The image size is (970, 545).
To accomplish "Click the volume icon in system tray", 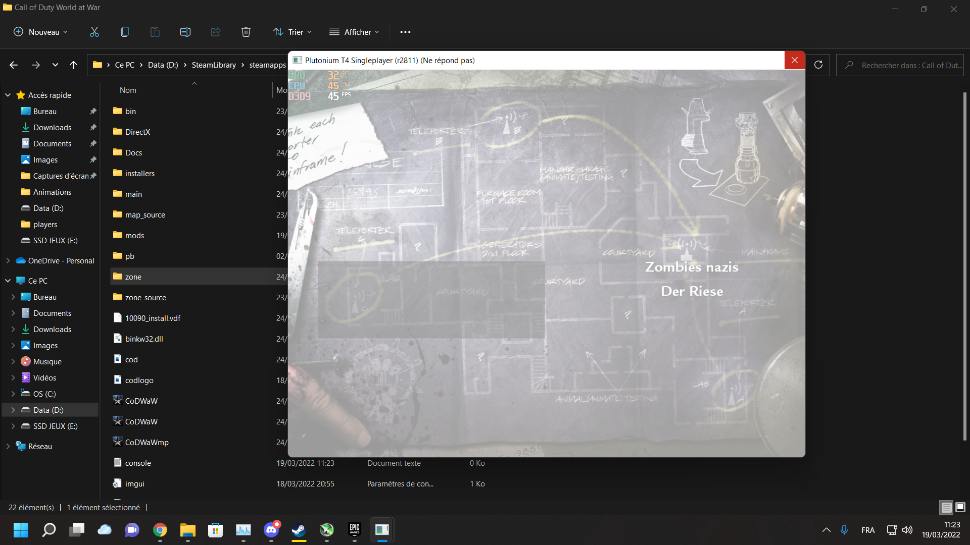I will pyautogui.click(x=907, y=530).
